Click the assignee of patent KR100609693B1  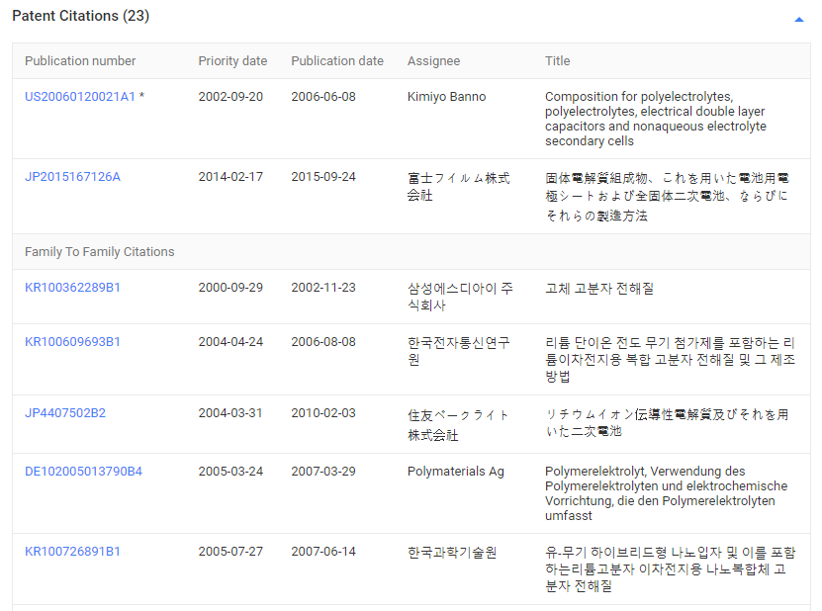[459, 351]
